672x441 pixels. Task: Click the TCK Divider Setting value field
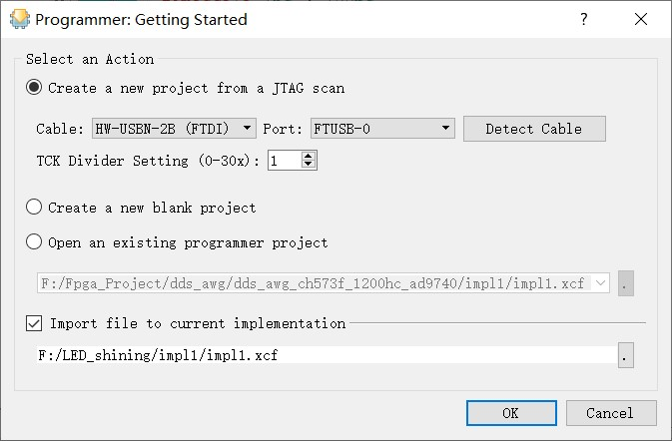tap(285, 161)
